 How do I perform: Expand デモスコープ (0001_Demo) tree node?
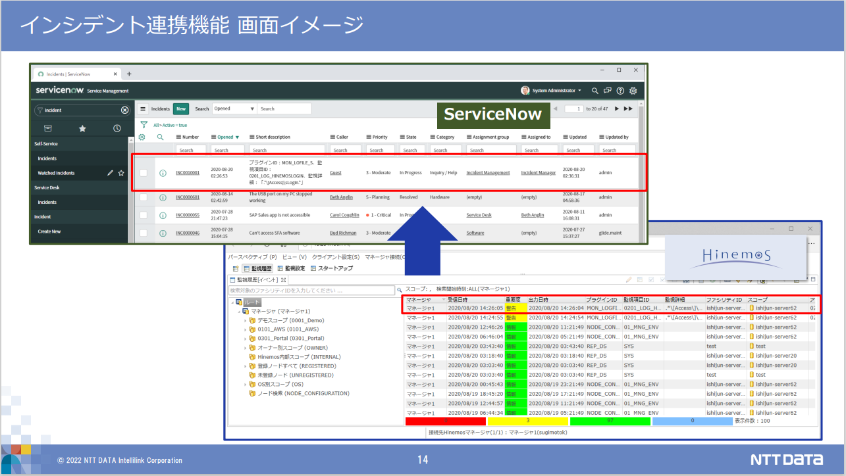[246, 321]
